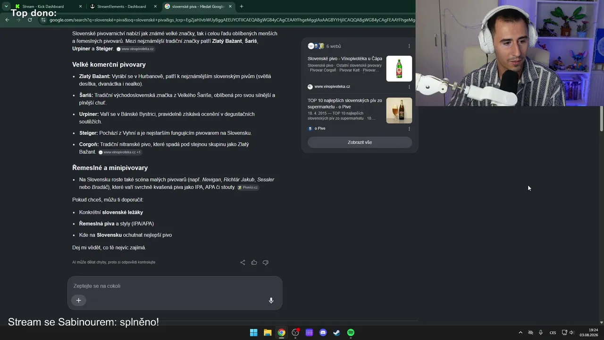Image resolution: width=604 pixels, height=340 pixels.
Task: Open the Chrome tab search dropdown
Action: [x=6, y=7]
